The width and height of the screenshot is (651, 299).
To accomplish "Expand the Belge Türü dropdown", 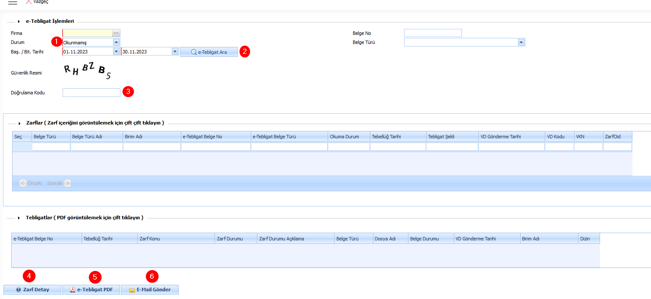I will click(521, 42).
